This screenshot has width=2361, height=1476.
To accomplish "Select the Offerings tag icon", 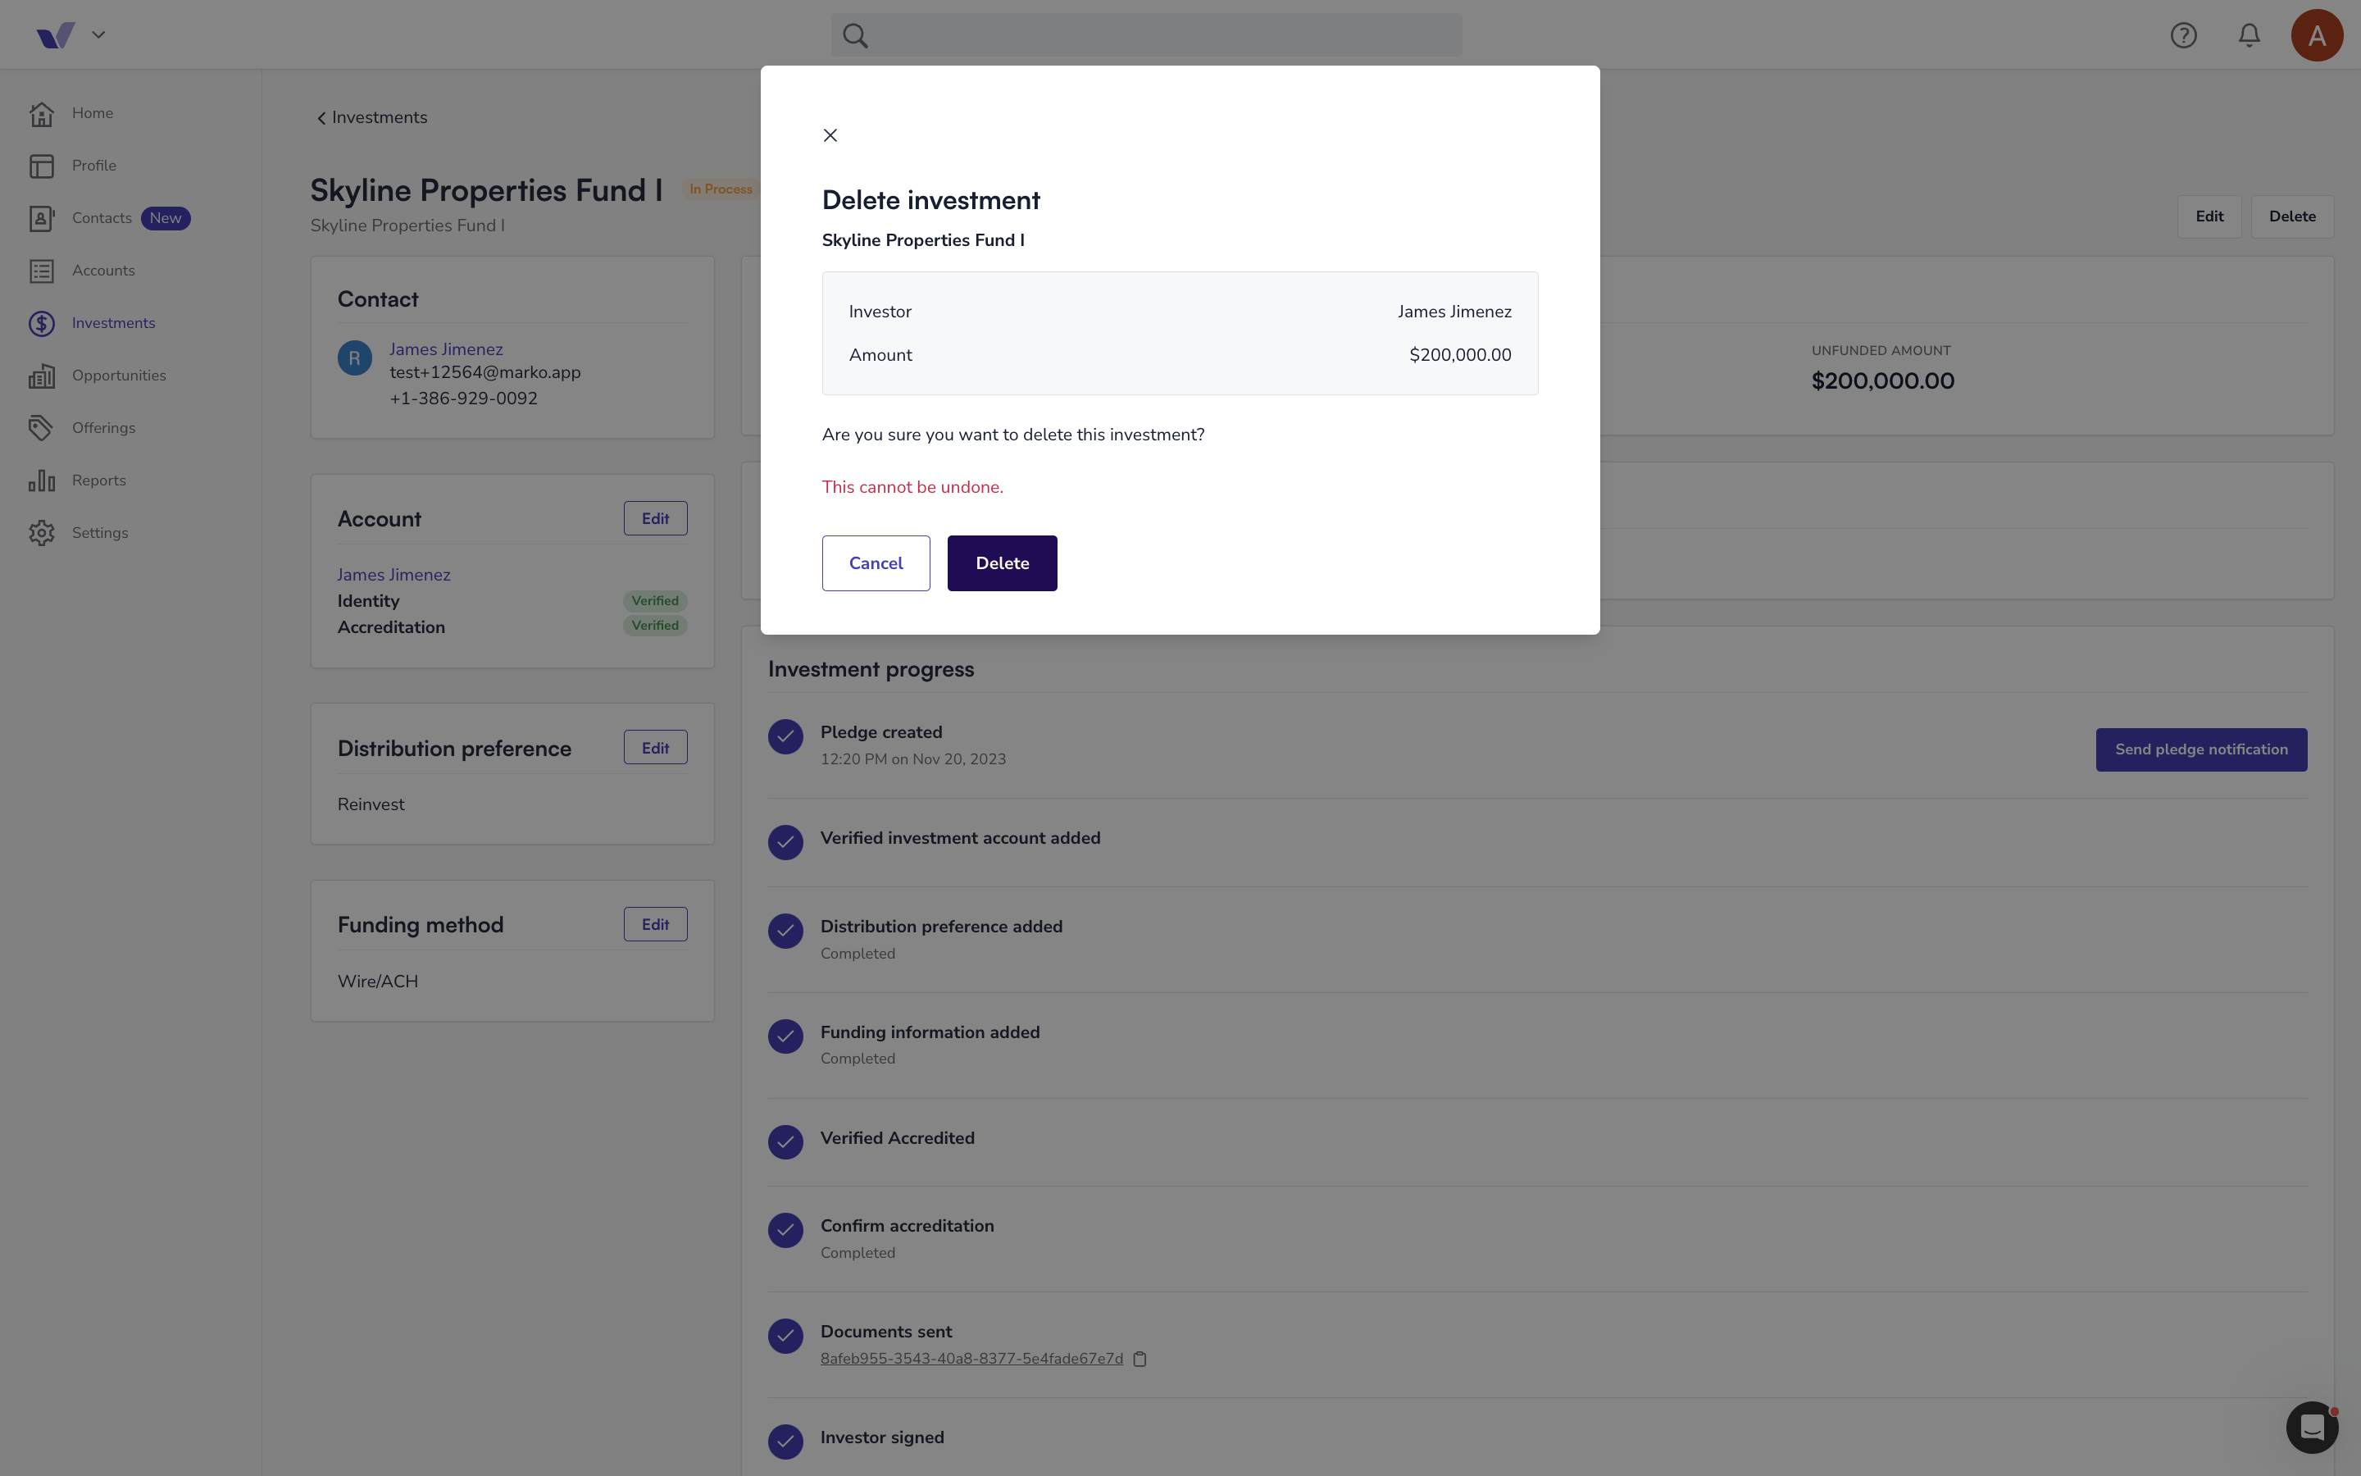I will (41, 427).
